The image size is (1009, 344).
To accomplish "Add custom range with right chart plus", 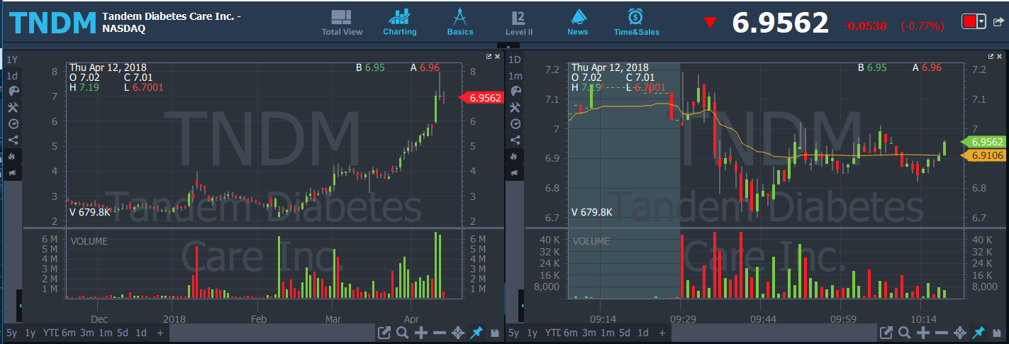I will (x=662, y=333).
